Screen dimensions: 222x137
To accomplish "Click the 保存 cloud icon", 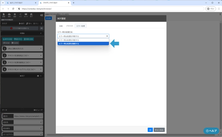I will [x=9, y=15].
